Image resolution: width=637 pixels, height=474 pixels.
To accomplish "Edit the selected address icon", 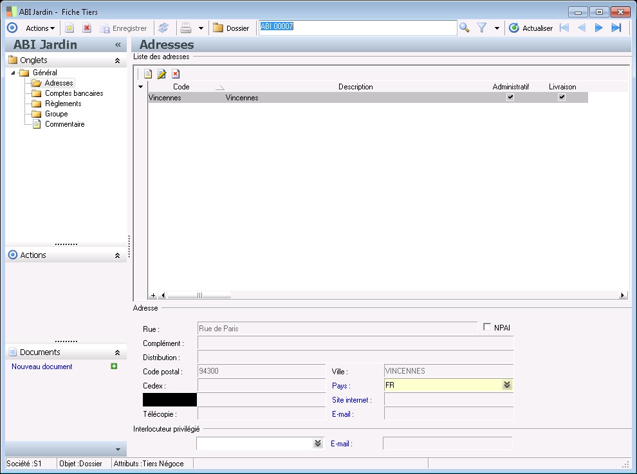I will [162, 74].
